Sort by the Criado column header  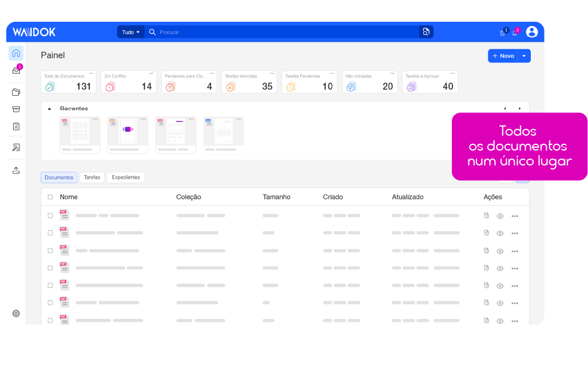[333, 197]
